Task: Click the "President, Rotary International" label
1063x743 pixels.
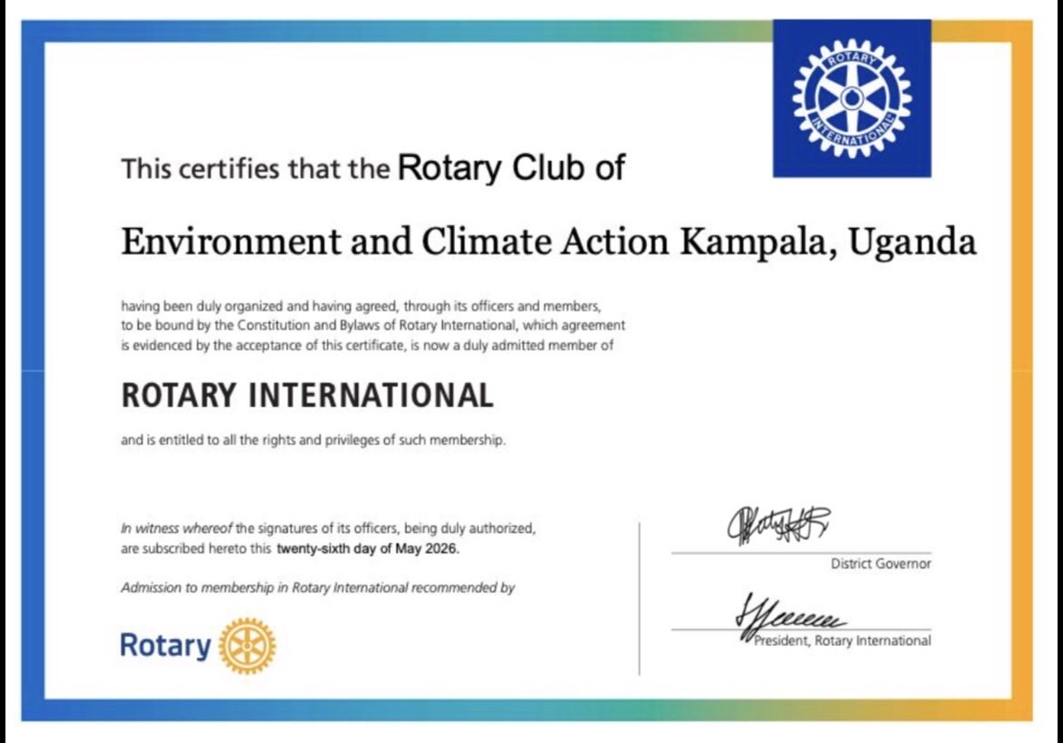Action: 842,640
